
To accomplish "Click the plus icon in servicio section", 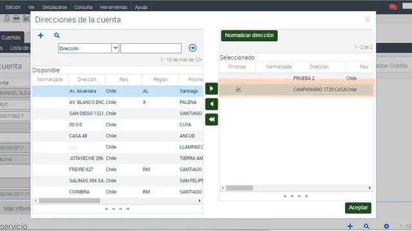I will coord(350,226).
